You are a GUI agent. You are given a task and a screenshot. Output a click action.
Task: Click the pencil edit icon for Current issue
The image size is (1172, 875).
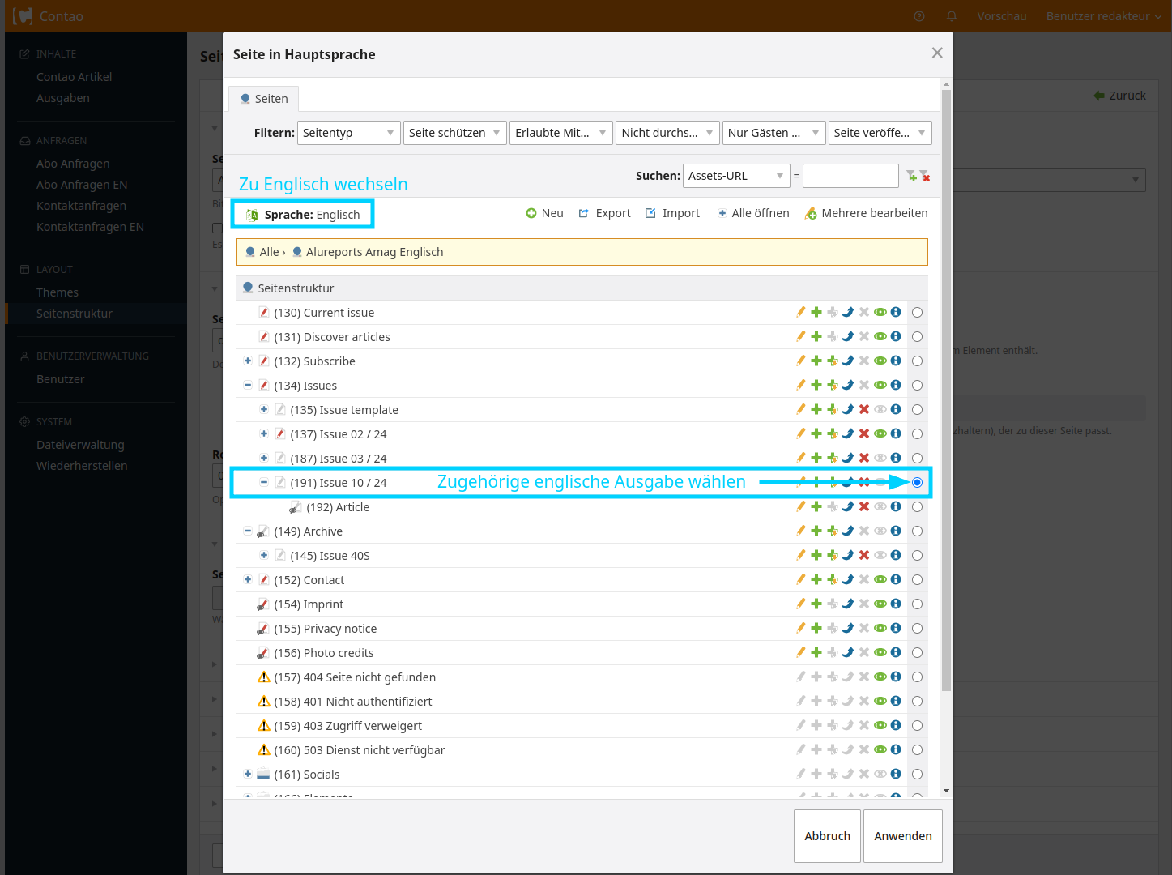[x=800, y=312]
